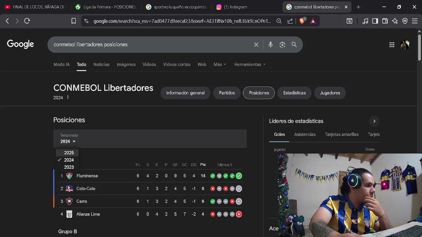Viewport: 422px width, 237px height.
Task: Select the Asistencias stats tab
Action: click(x=305, y=134)
